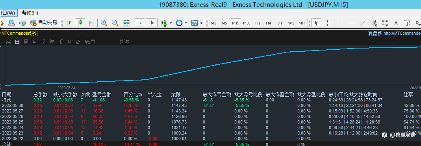The image size is (421, 146).
Task: Click the Zoom In magnifier icon
Action: [x=104, y=23]
